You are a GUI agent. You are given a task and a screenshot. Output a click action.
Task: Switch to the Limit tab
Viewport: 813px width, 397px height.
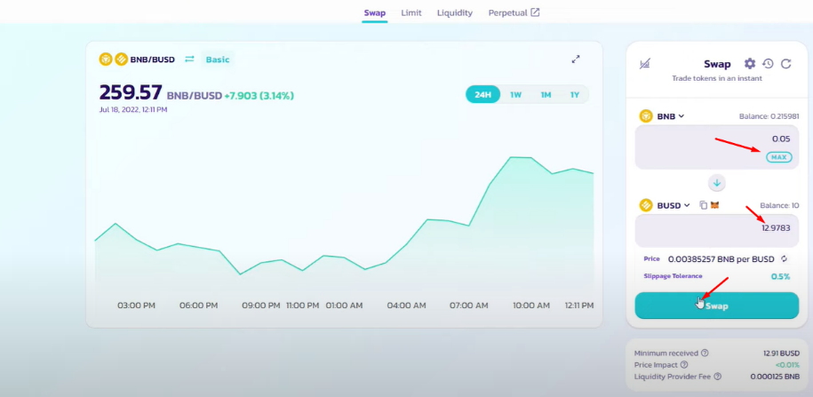click(411, 13)
